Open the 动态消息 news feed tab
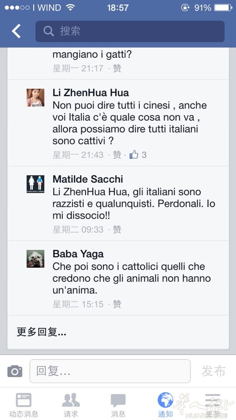Screen dimensions: 236x420 (x=24, y=405)
